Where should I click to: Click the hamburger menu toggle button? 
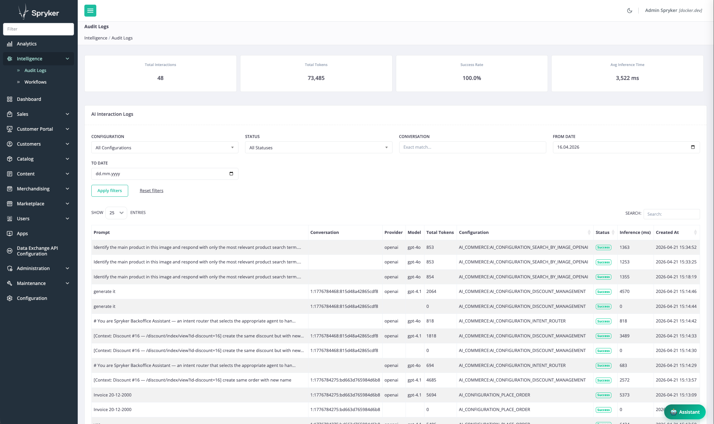pos(90,11)
